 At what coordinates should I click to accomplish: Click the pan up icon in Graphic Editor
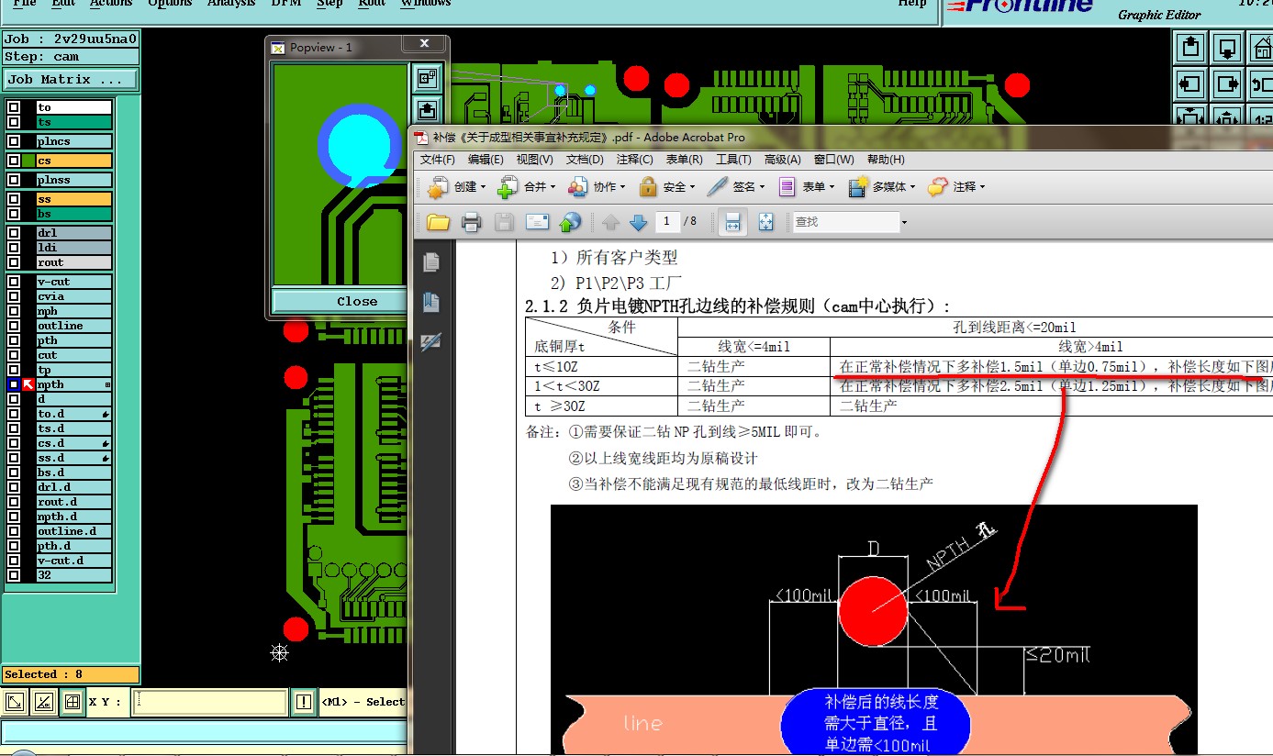1190,47
